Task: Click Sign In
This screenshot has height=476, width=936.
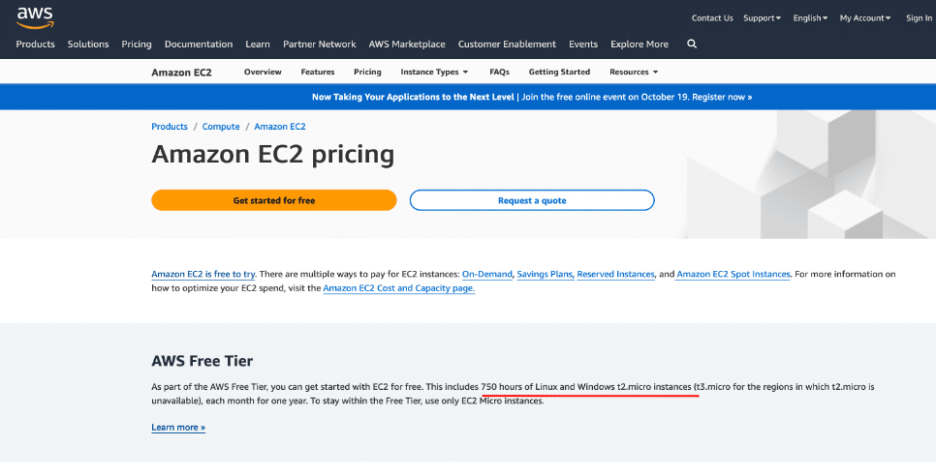Action: [x=919, y=17]
